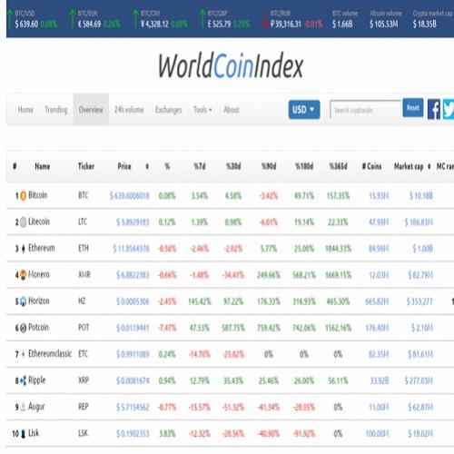
Task: Click the XMR ticker cell
Action: (x=84, y=274)
